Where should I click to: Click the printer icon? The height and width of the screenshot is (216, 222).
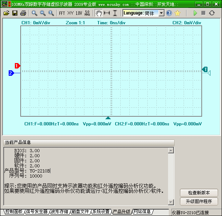pyautogui.click(x=23, y=13)
